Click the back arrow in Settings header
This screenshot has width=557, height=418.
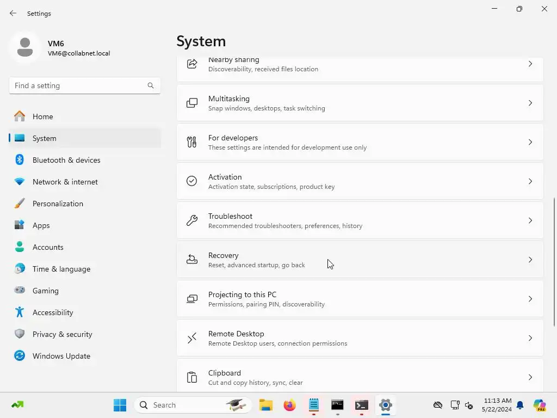pos(13,13)
